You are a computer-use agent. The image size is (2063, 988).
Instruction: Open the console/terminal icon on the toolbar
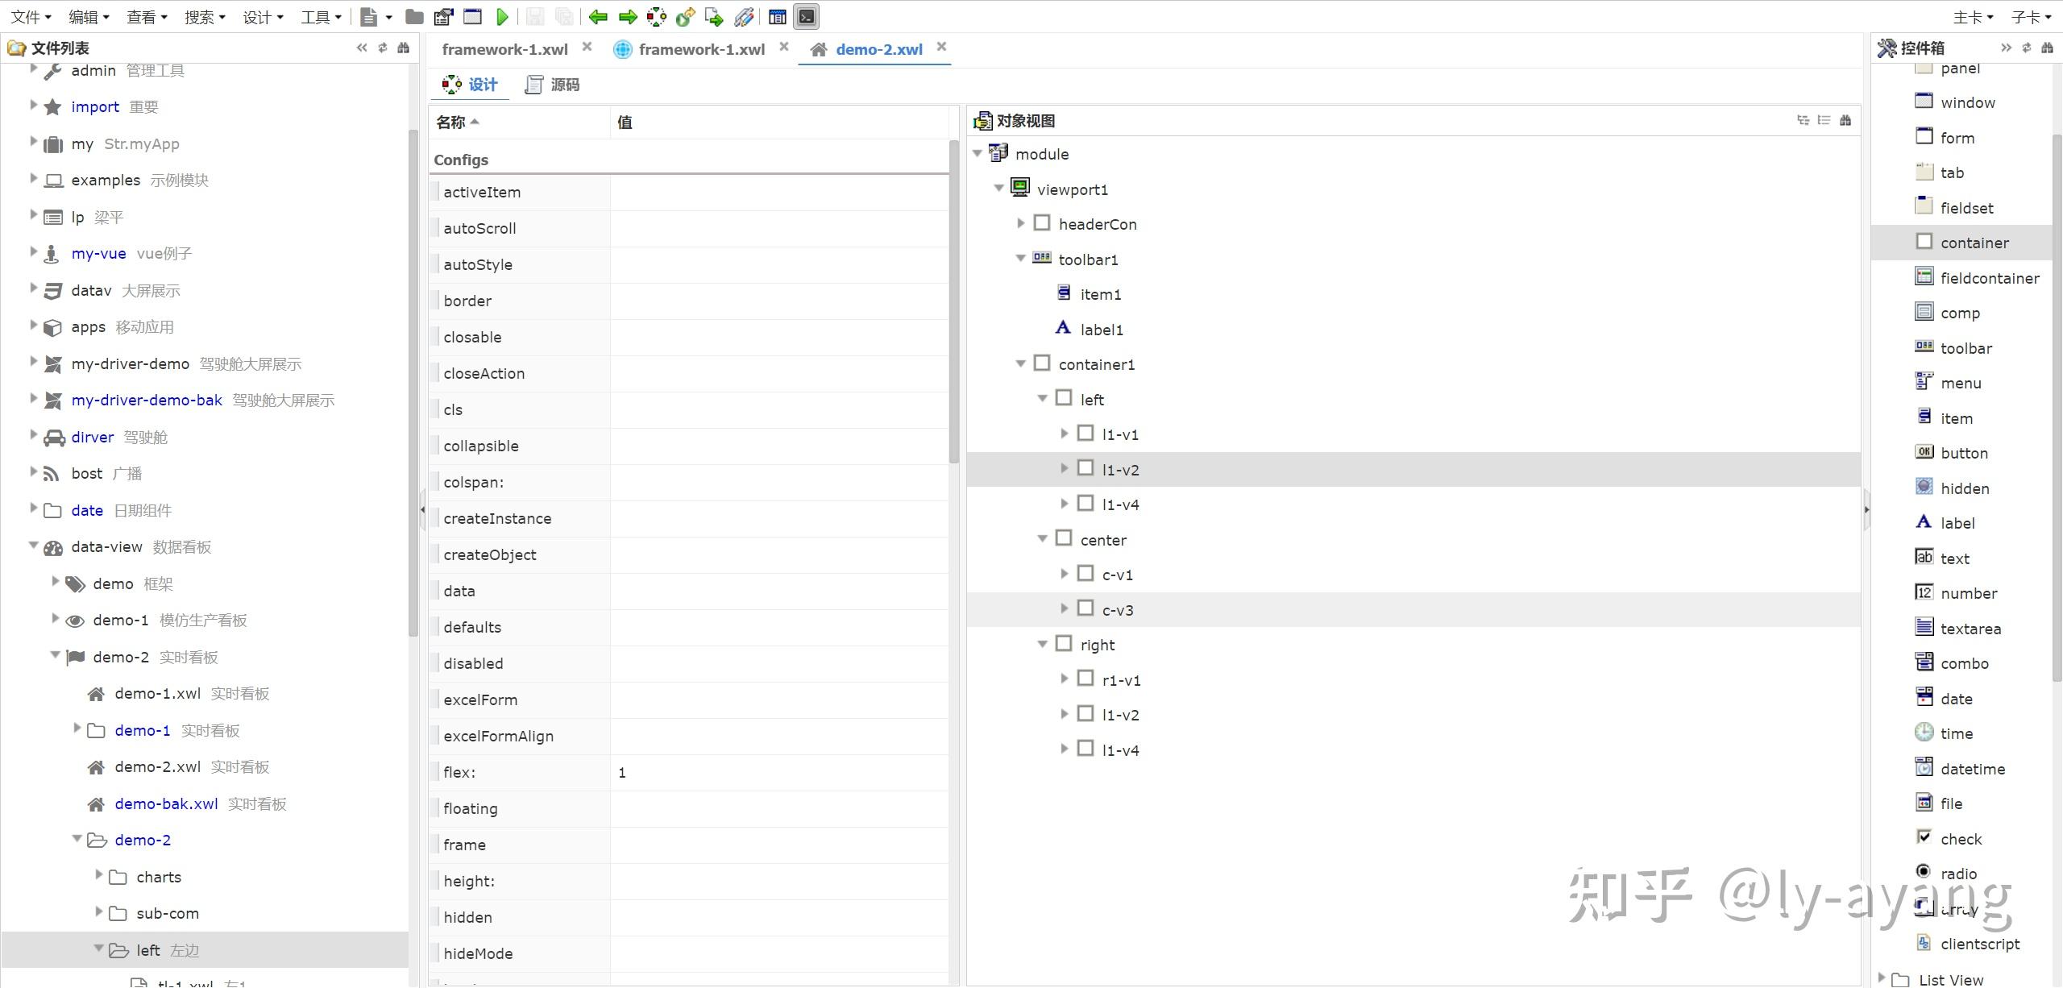tap(806, 16)
